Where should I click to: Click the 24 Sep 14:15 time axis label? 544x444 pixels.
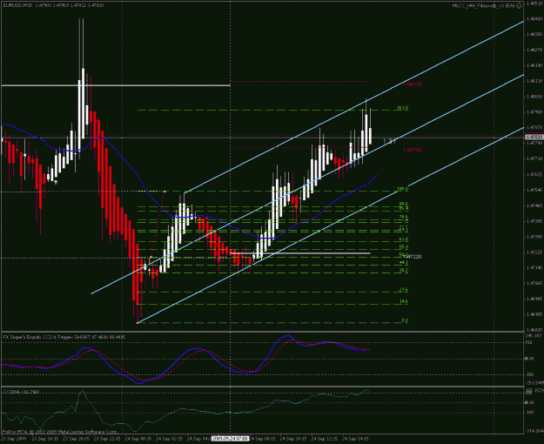click(355, 439)
